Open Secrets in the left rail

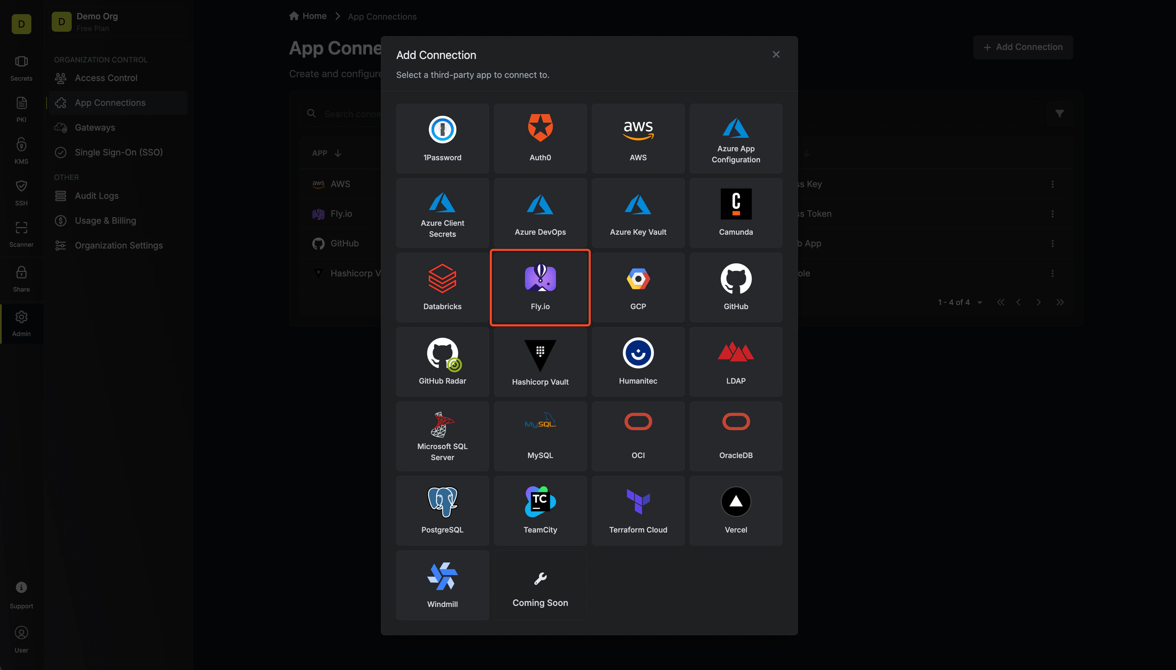point(21,69)
